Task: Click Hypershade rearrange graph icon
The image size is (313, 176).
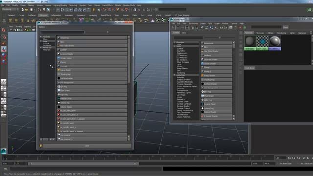Action: [207, 27]
